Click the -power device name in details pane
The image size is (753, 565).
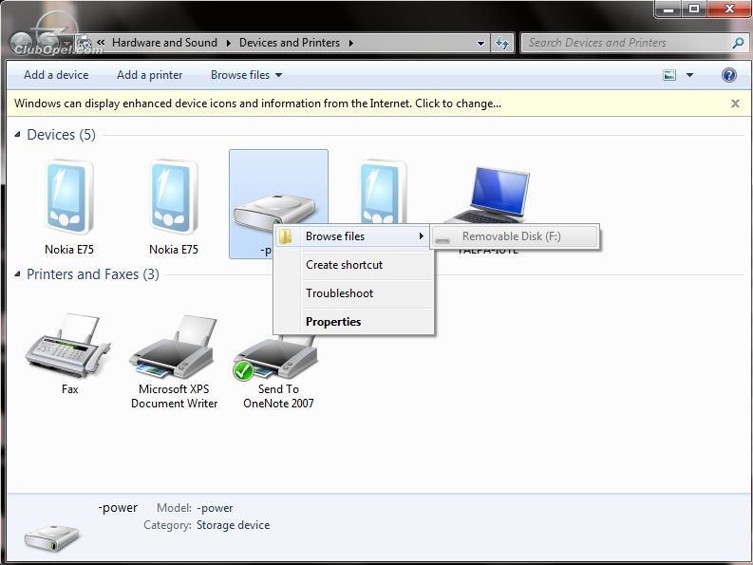pos(118,508)
